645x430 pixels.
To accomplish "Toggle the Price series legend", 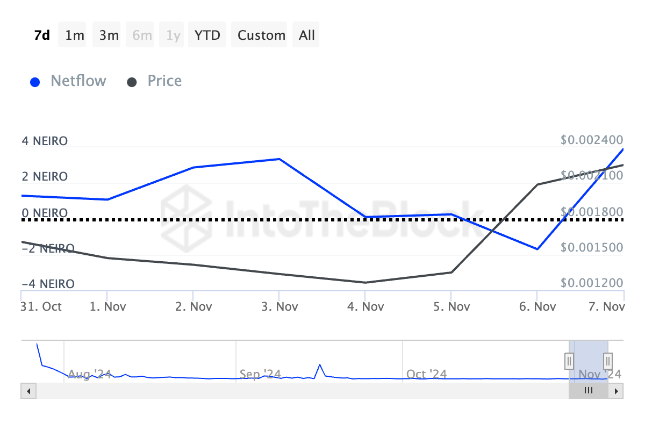I will coord(164,81).
